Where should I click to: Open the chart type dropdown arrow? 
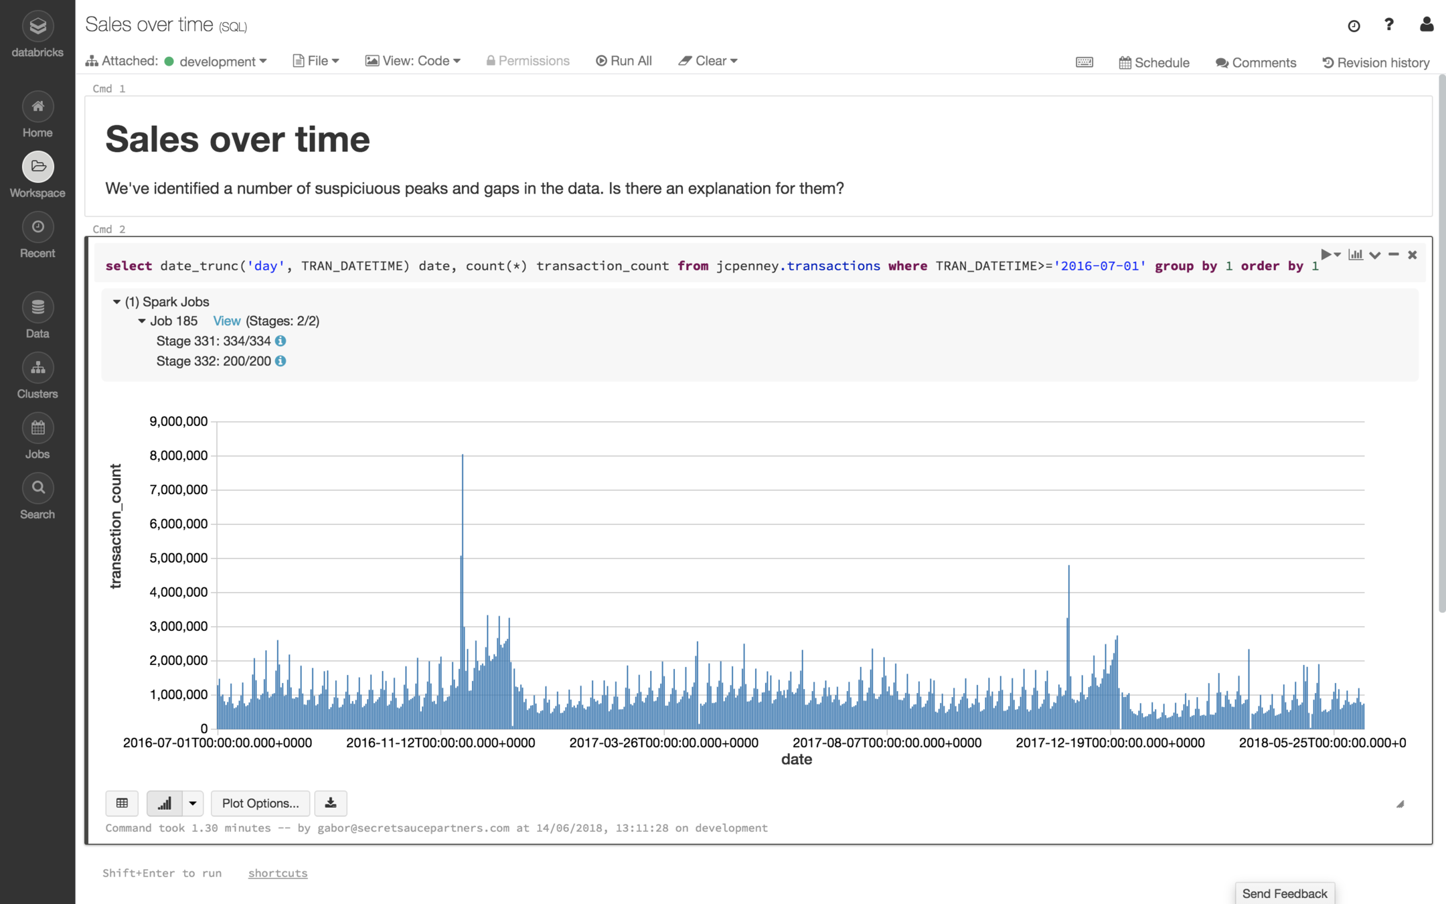tap(193, 803)
